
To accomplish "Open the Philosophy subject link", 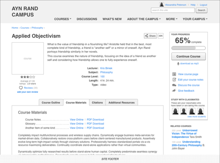I will tap(106, 72).
